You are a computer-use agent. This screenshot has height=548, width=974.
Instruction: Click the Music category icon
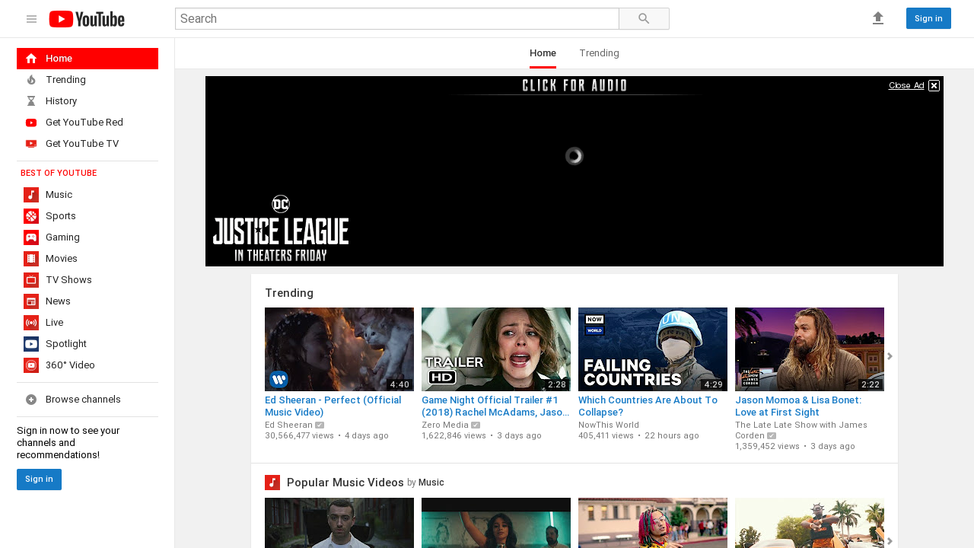(31, 195)
